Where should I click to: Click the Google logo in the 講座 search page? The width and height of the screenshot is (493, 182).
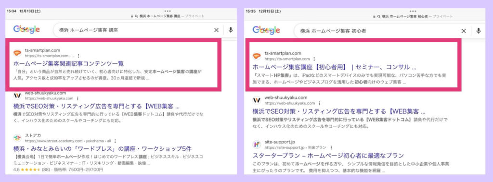[26, 30]
